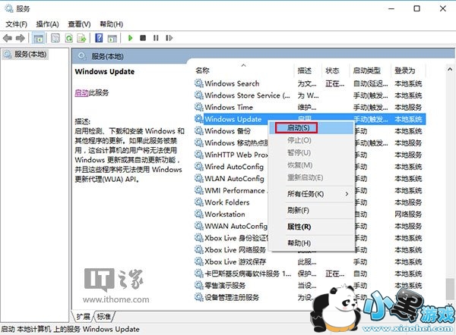
Task: Minimize the 服务 window
Action: [391, 8]
